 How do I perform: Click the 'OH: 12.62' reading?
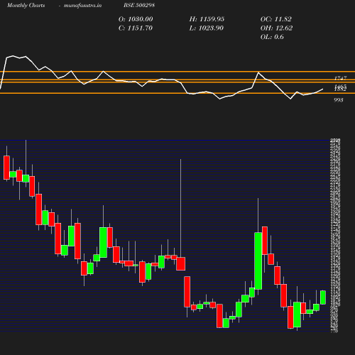276,28
